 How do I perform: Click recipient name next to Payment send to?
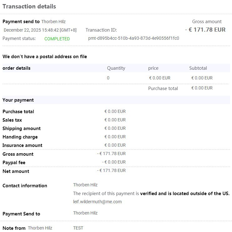click(x=53, y=22)
